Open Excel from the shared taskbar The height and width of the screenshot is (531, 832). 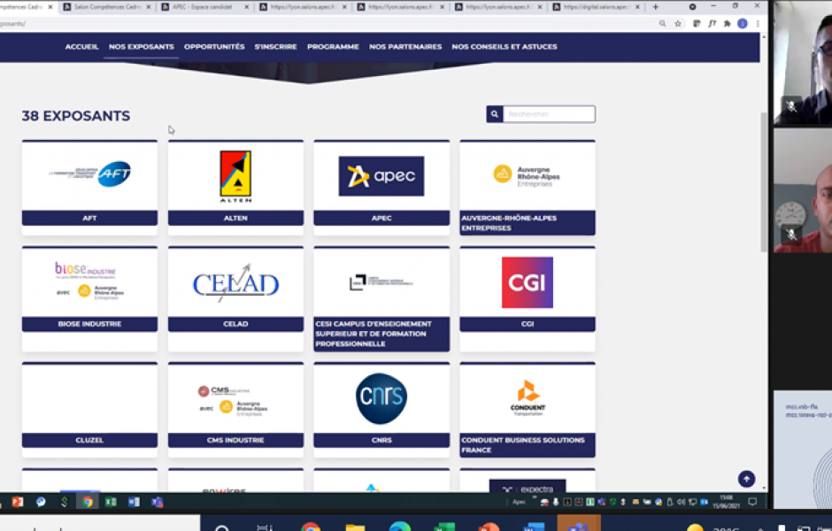pyautogui.click(x=111, y=502)
